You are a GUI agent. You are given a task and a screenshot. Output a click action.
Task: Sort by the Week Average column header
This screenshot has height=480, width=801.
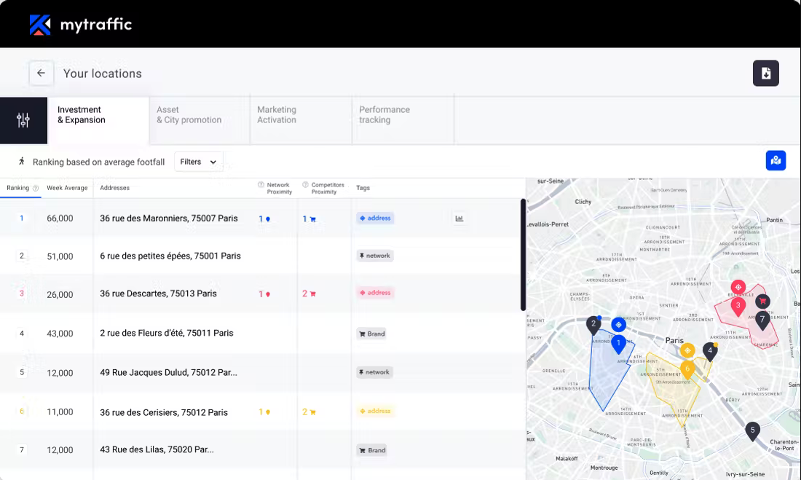[x=67, y=187]
